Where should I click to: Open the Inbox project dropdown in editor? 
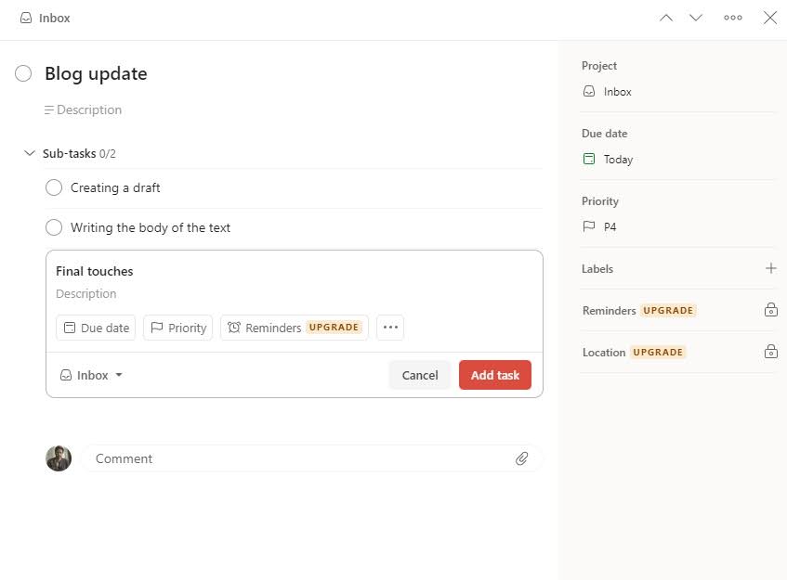tap(91, 375)
